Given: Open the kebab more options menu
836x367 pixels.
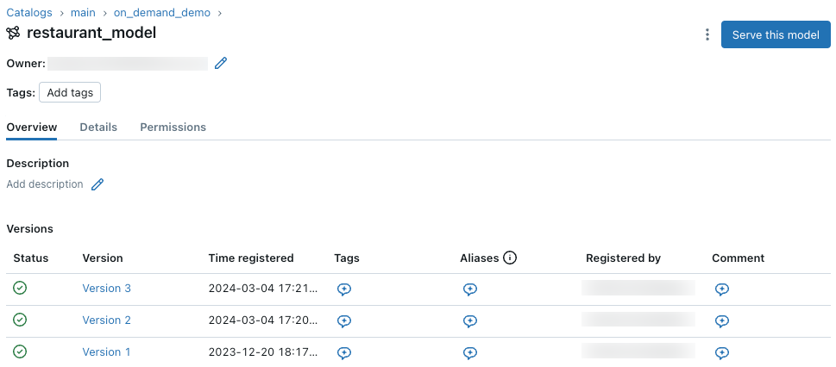Looking at the screenshot, I should click(x=707, y=35).
